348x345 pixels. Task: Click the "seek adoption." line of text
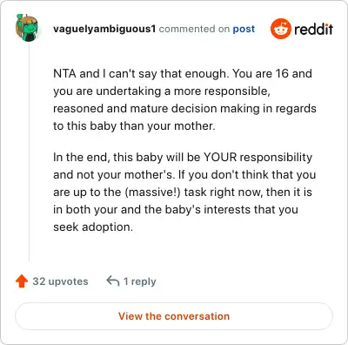pyautogui.click(x=93, y=227)
